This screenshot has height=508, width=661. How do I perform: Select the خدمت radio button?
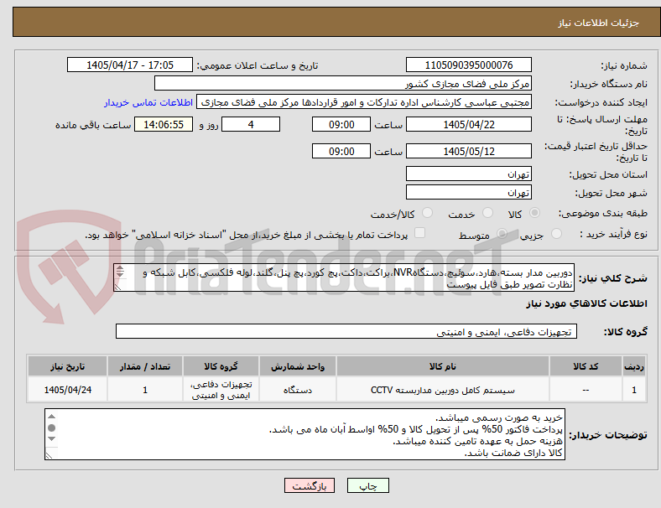click(x=487, y=213)
